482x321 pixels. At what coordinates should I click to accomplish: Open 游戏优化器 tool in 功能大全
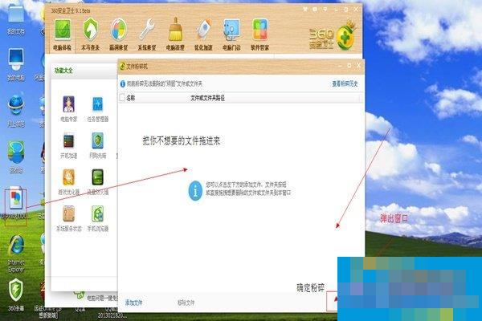coord(68,182)
